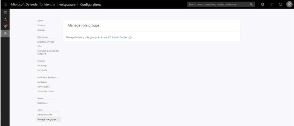Select Directory services under Data Sources
The height and width of the screenshot is (126, 294).
pos(45,42)
